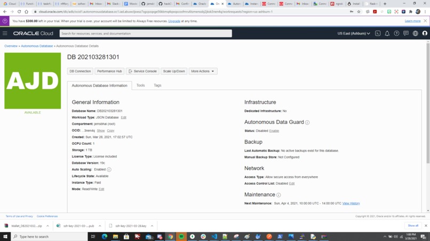
Task: Open Visual Studio Code from taskbar
Action: 214,236
